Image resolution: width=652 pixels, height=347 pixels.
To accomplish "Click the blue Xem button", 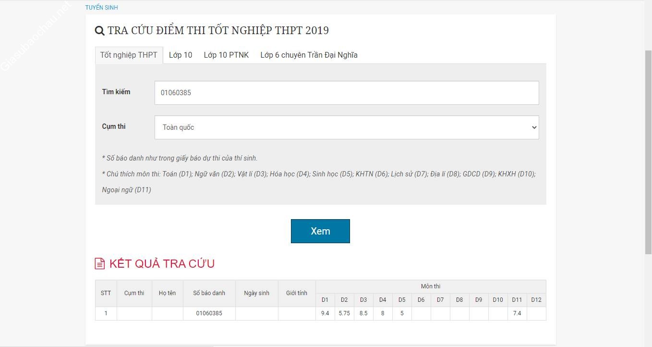I will coord(320,231).
